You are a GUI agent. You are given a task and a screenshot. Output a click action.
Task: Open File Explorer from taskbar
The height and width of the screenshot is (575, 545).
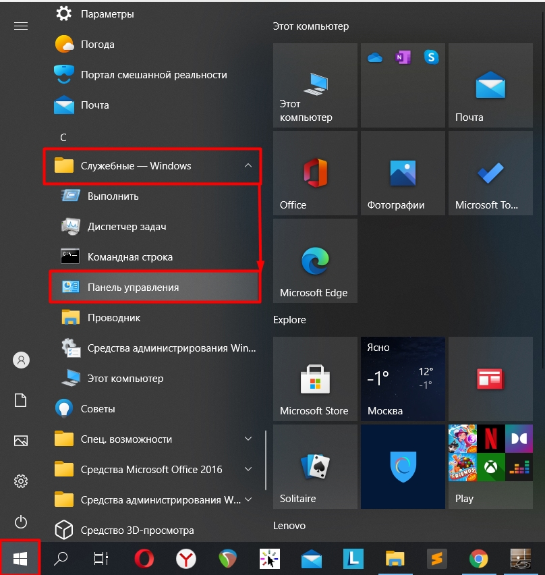click(x=395, y=559)
